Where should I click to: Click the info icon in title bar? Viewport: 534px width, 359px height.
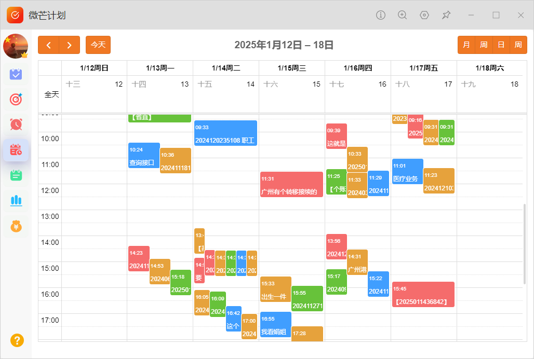pyautogui.click(x=381, y=15)
